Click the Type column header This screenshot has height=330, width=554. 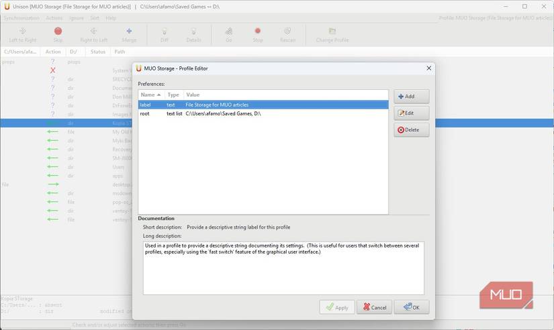(x=174, y=95)
